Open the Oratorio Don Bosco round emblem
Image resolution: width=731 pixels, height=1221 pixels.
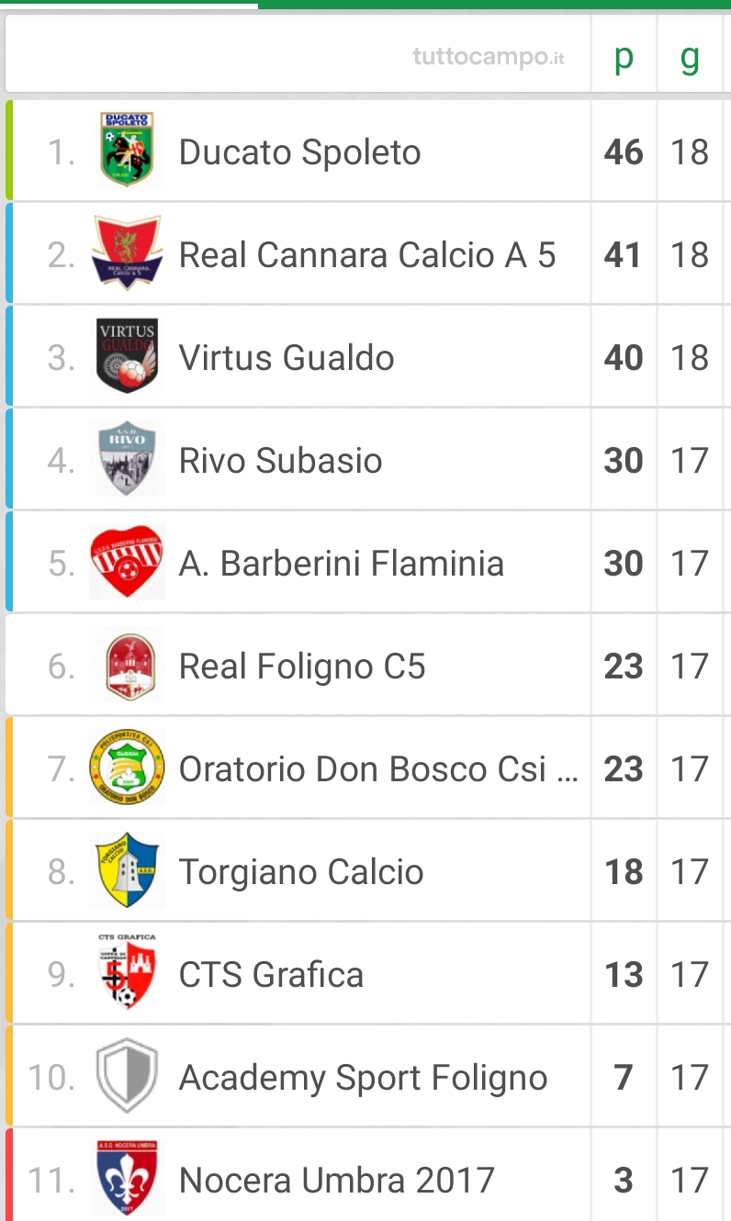[127, 767]
